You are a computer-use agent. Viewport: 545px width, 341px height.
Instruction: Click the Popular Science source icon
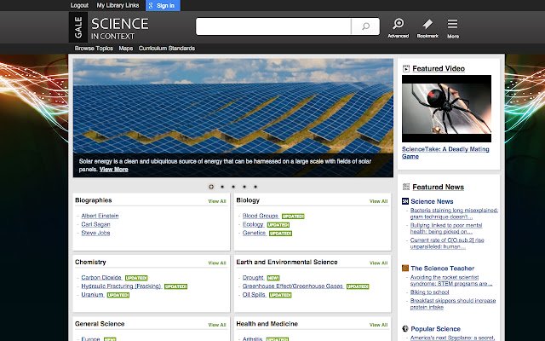tap(405, 328)
